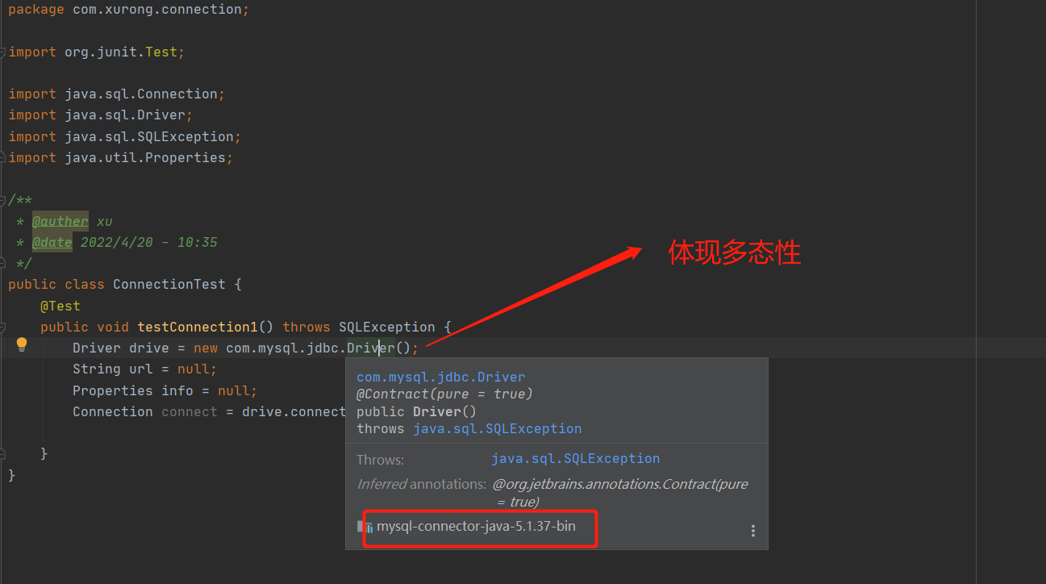This screenshot has width=1046, height=584.
Task: Click the 'drive' variable in Driver declaration
Action: coord(149,348)
